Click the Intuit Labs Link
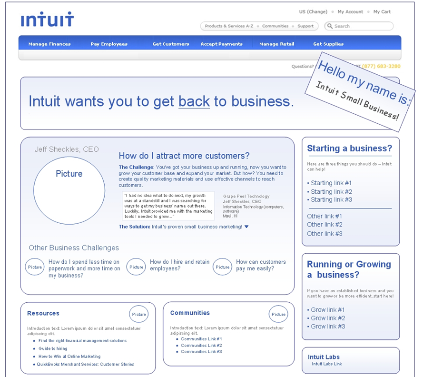Image resolution: width=423 pixels, height=377 pixels. tap(326, 364)
